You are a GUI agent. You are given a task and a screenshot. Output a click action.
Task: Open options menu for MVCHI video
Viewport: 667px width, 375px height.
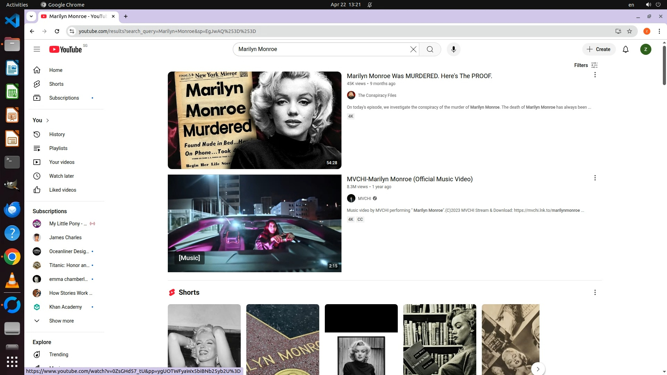pos(595,178)
